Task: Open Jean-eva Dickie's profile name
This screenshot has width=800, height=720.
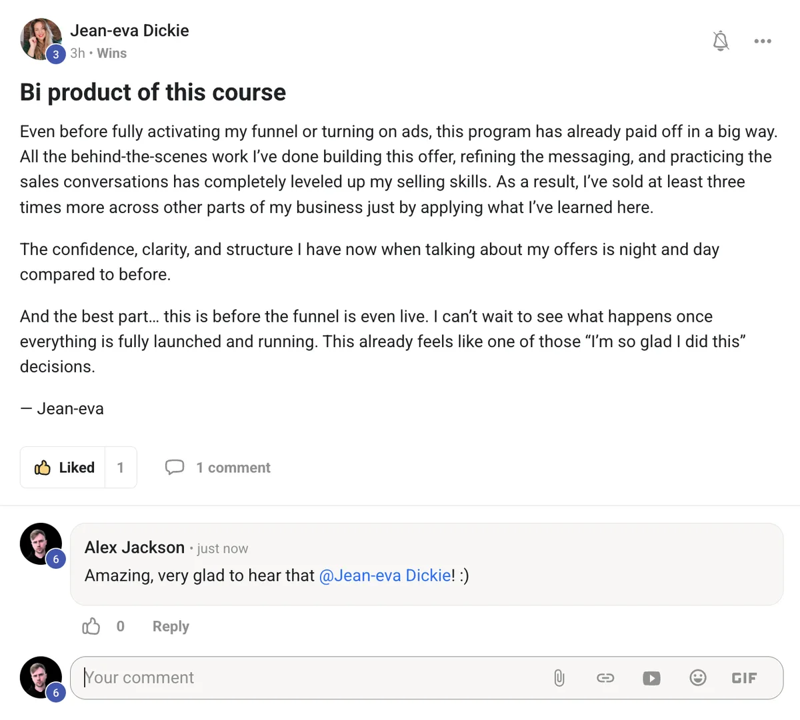Action: (129, 31)
